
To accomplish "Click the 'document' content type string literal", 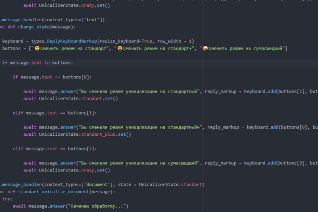I will [97, 185].
